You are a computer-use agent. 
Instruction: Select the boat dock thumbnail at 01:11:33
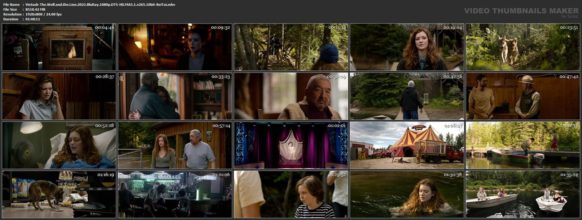click(x=523, y=145)
